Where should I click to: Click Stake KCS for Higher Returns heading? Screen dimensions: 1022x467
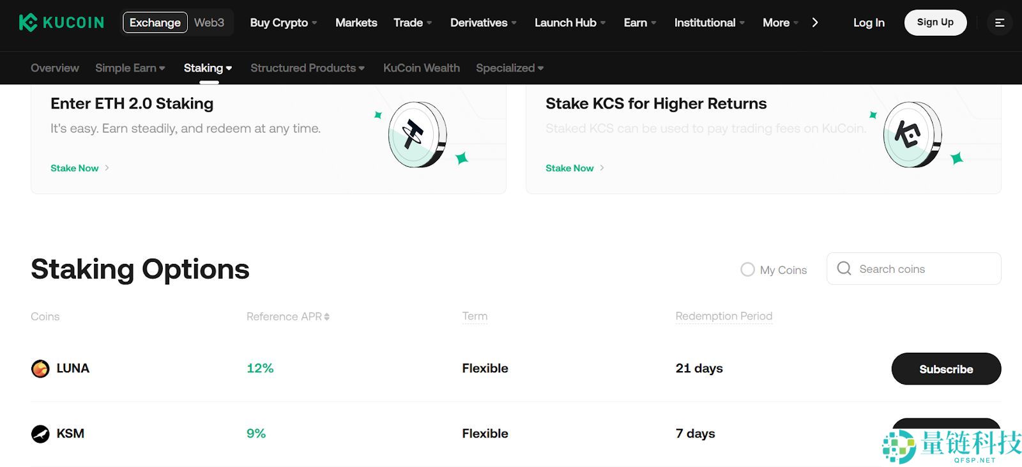coord(656,103)
